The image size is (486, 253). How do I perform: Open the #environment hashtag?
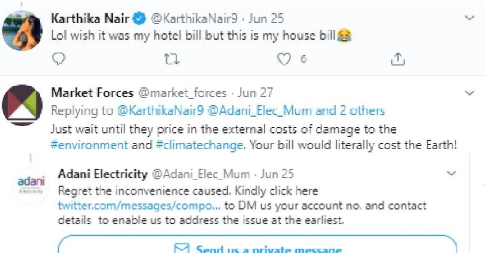[x=89, y=145]
